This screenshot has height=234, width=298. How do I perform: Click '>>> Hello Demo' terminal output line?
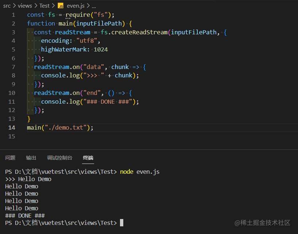(x=28, y=179)
